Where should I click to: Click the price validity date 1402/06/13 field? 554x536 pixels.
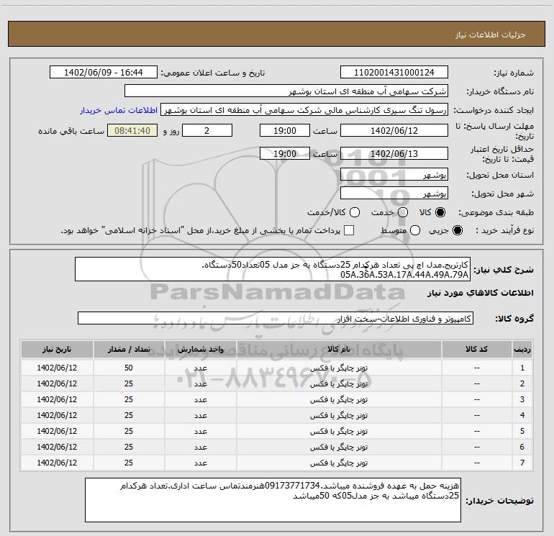394,154
